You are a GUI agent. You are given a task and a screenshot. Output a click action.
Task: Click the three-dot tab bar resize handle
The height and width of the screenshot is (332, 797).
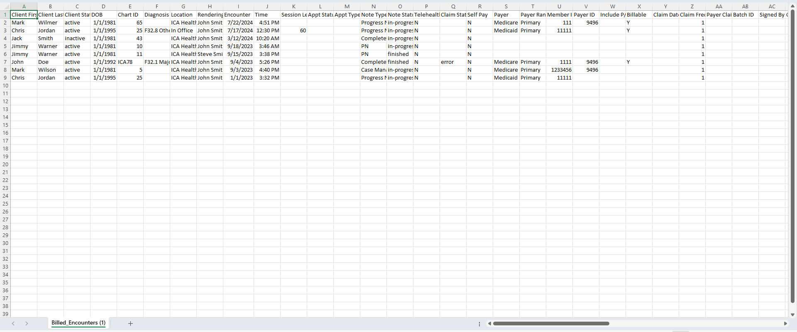click(479, 324)
